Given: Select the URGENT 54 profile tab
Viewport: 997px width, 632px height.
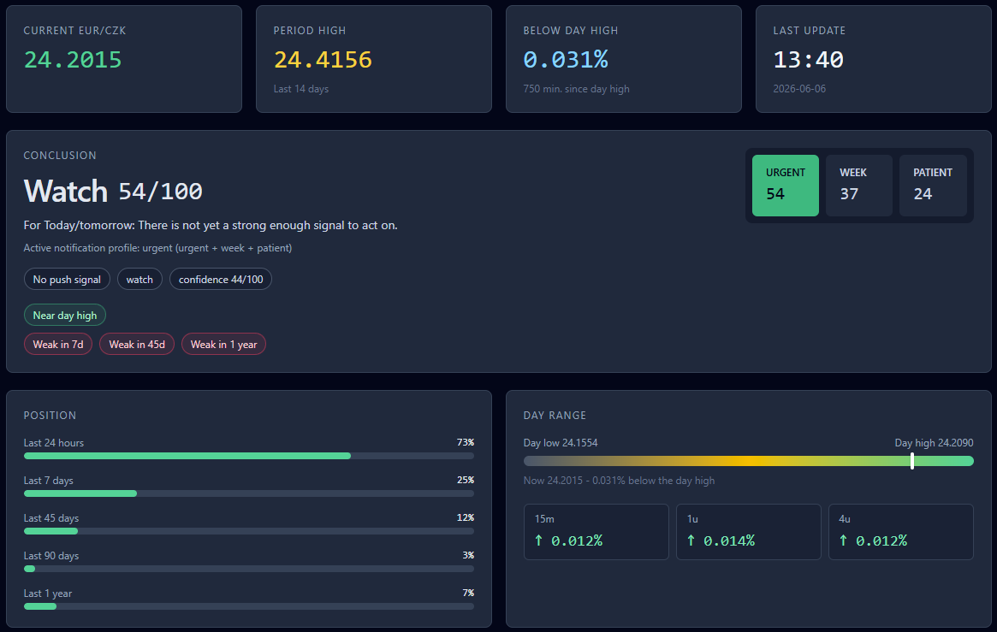Looking at the screenshot, I should coord(786,186).
